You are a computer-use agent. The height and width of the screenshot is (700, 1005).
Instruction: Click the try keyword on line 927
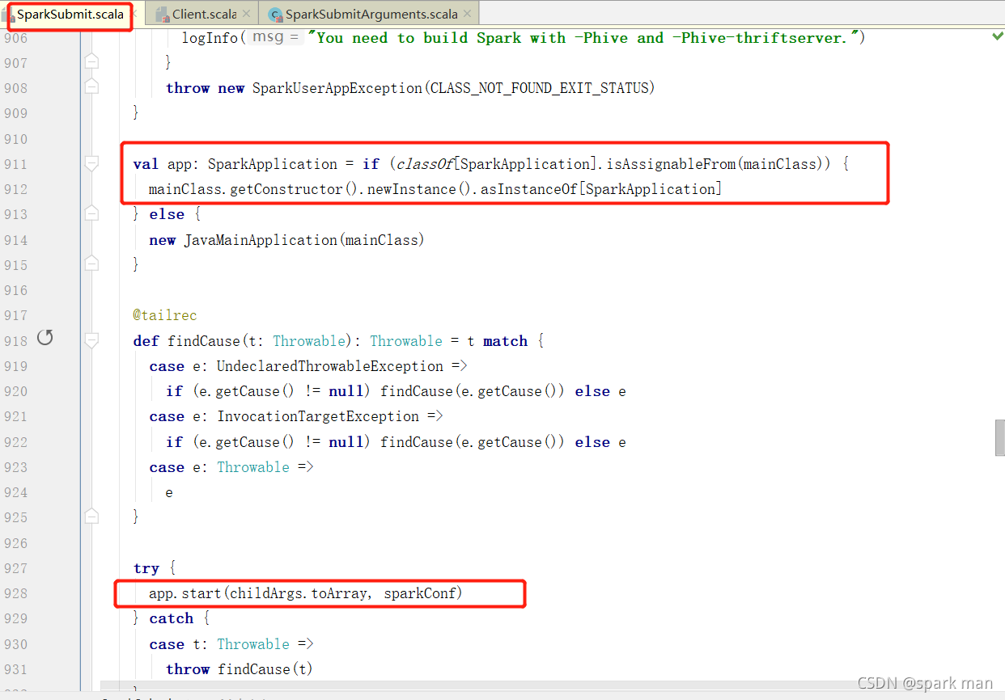[146, 568]
